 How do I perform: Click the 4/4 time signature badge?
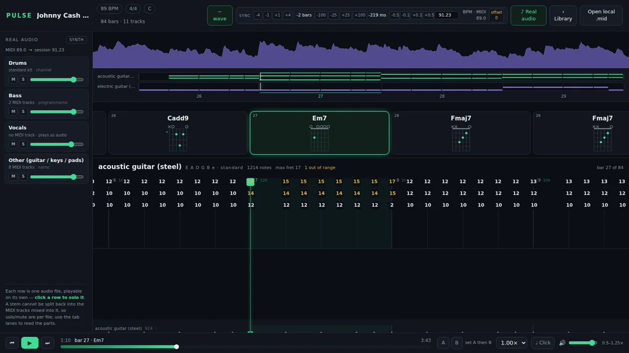coord(133,9)
